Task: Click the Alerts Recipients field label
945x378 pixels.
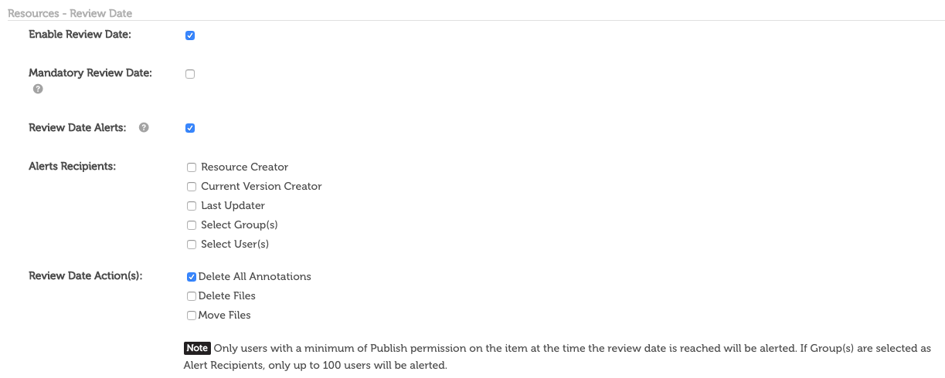Action: (72, 166)
